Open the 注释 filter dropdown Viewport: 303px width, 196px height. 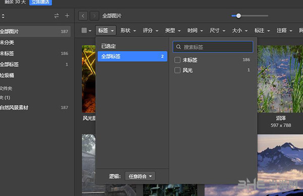pos(284,30)
